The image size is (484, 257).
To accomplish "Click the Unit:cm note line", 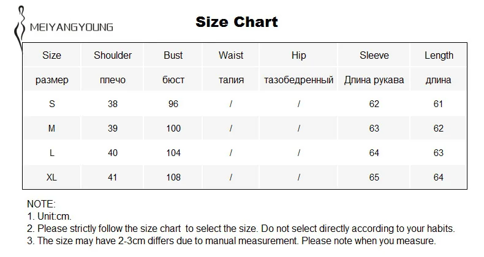I will (x=50, y=217).
